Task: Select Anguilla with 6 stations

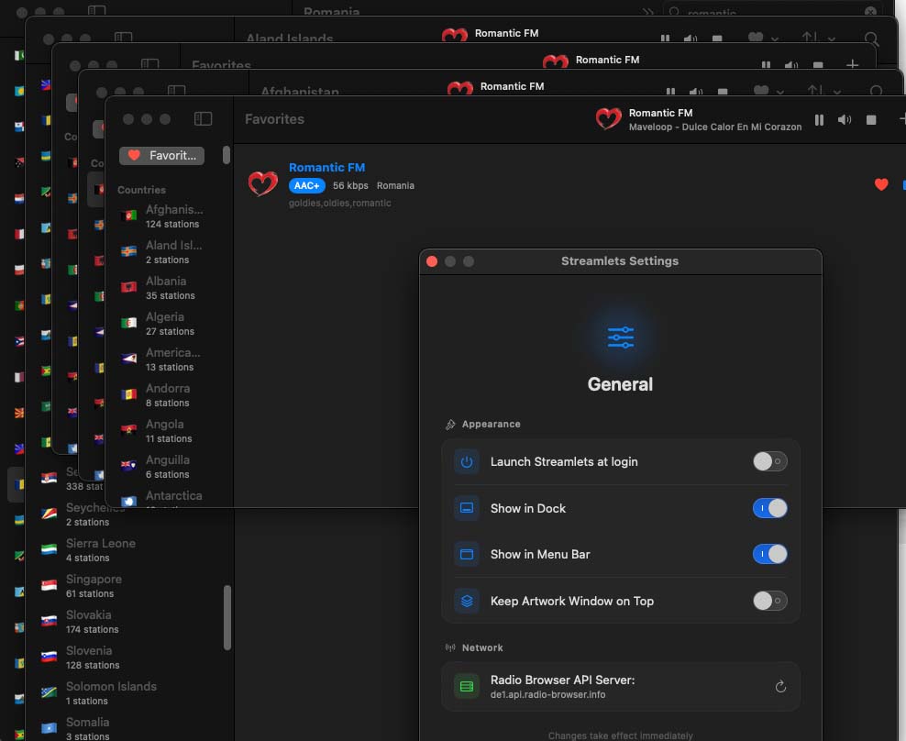Action: tap(168, 467)
